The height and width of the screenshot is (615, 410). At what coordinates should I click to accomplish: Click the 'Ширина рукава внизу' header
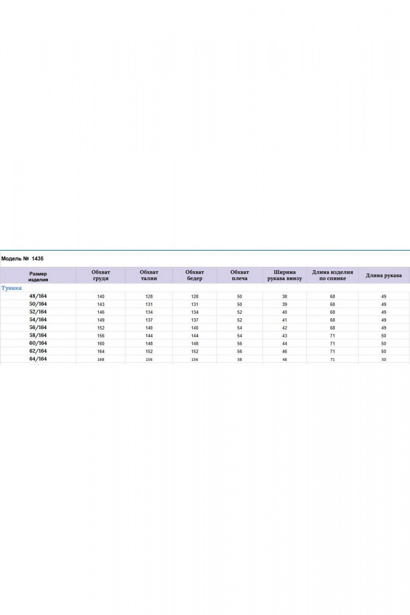284,275
